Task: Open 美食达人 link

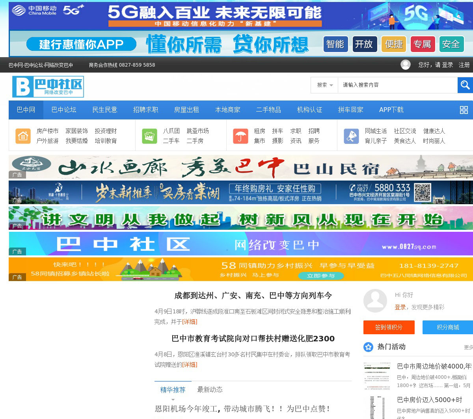Action: pos(405,141)
